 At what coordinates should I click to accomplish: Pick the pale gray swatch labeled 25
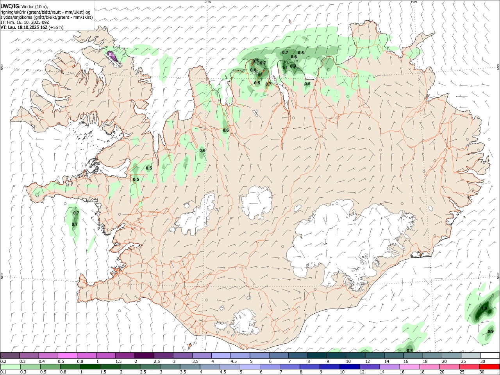click(470, 356)
